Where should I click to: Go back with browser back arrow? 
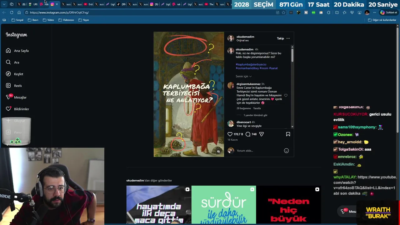[x=4, y=12]
